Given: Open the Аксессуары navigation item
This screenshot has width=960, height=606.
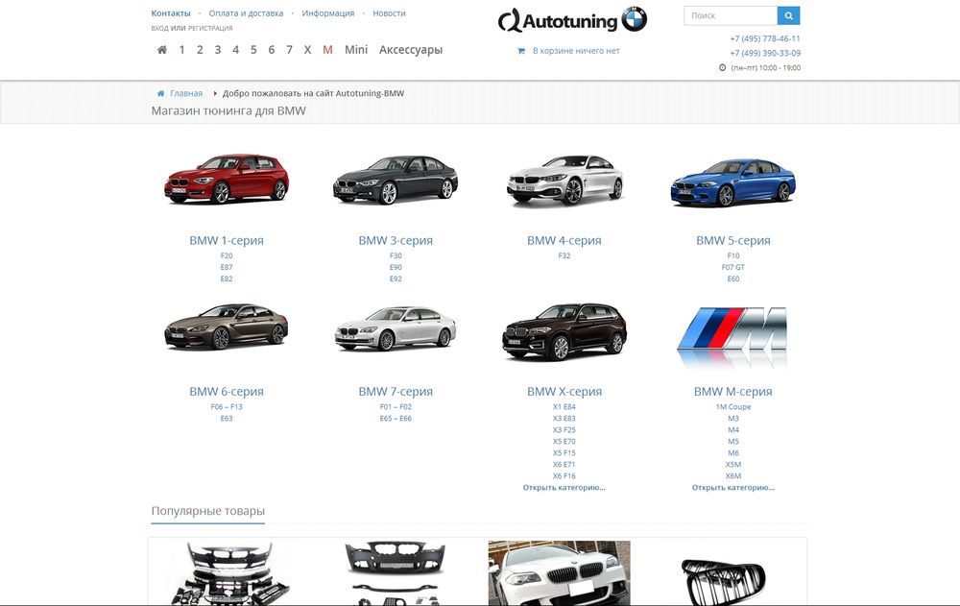Looking at the screenshot, I should tap(411, 50).
